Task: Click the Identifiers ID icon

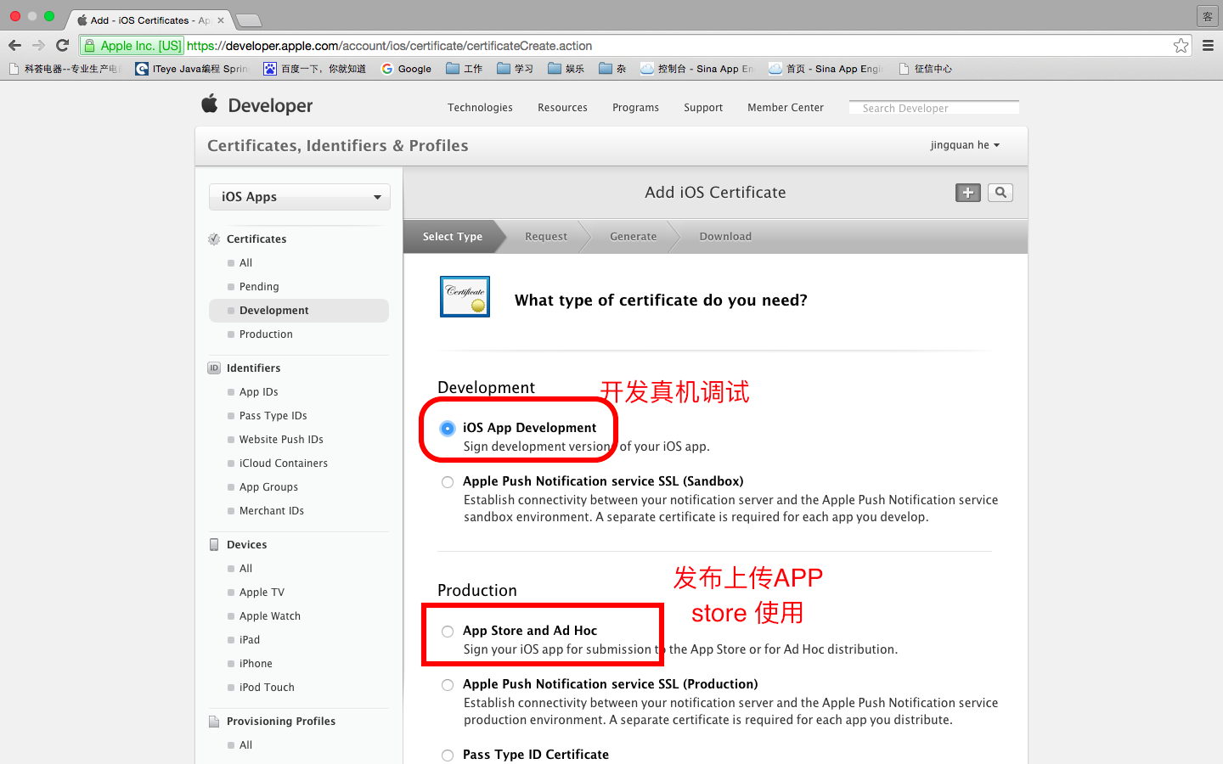Action: [214, 368]
